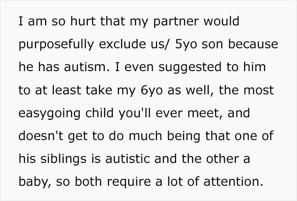This screenshot has height=201, width=297.
Task: Click the word "baby,"
Action: (35, 182)
